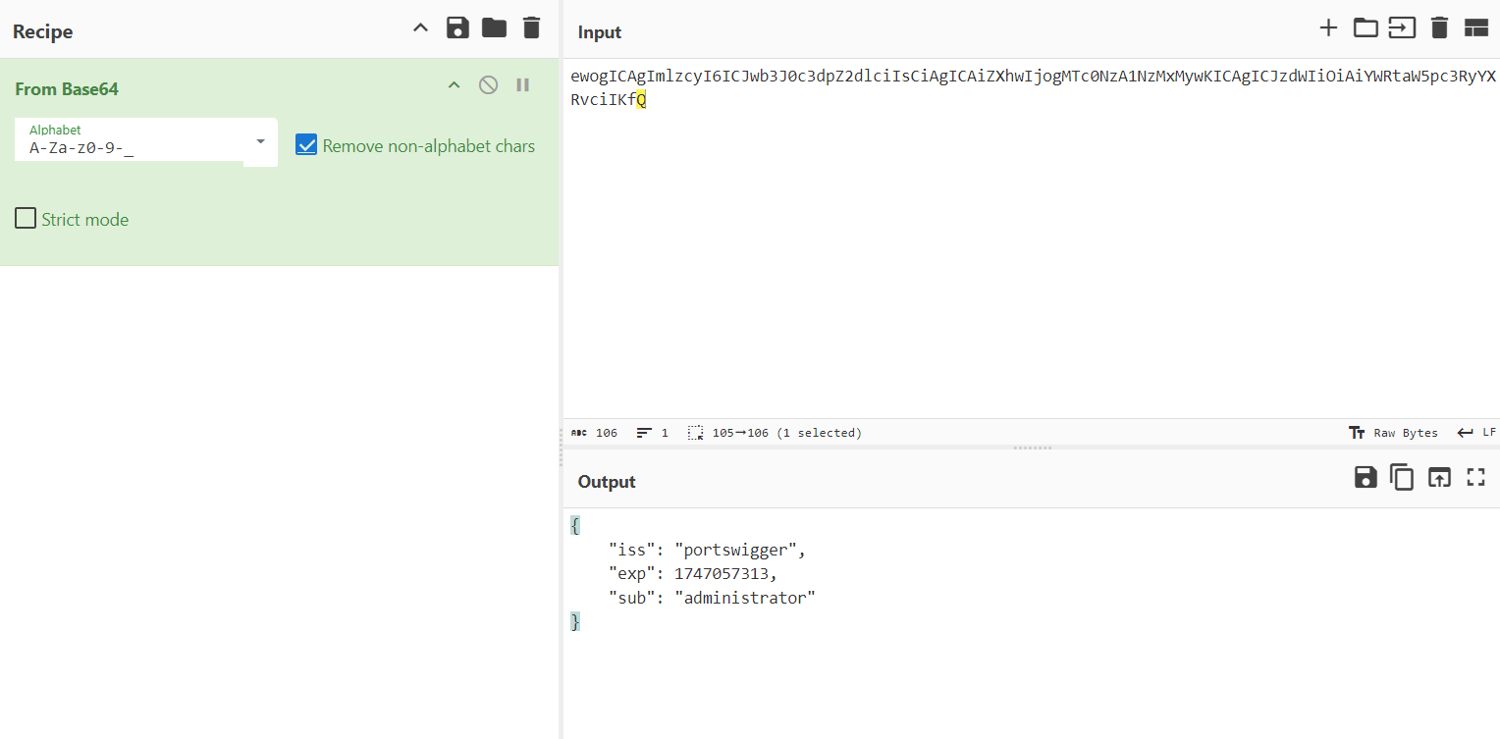Image resolution: width=1500 pixels, height=739 pixels.
Task: Enable Strict mode checkbox
Action: point(26,219)
